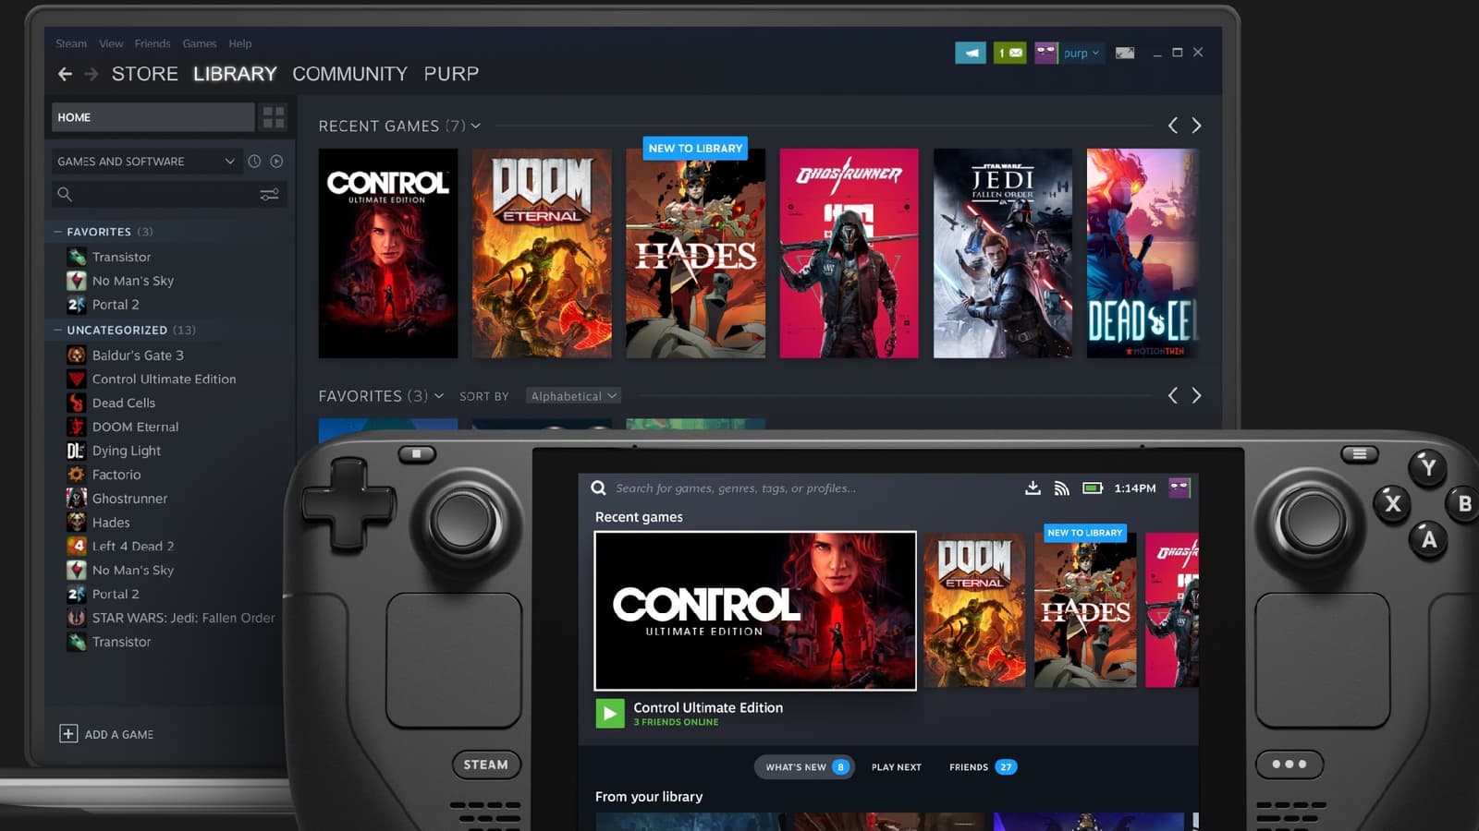This screenshot has height=831, width=1479.
Task: Click the Add a Game plus icon
Action: click(68, 733)
